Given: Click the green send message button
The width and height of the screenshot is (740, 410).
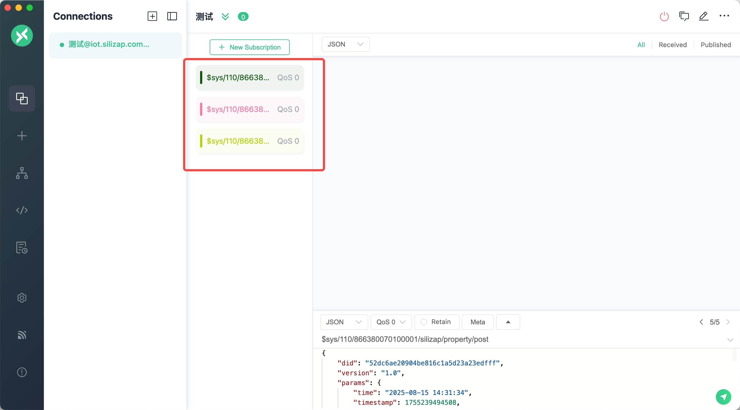Looking at the screenshot, I should pyautogui.click(x=723, y=397).
